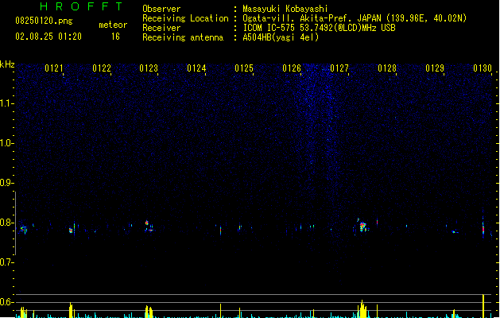
Task: Click the 0.9 kHz axis label
Action: pyautogui.click(x=6, y=183)
